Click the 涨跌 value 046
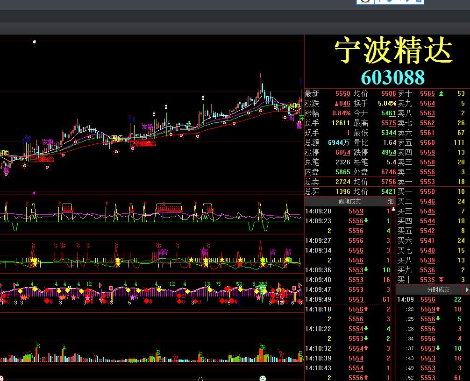The width and height of the screenshot is (470, 381). [x=342, y=104]
